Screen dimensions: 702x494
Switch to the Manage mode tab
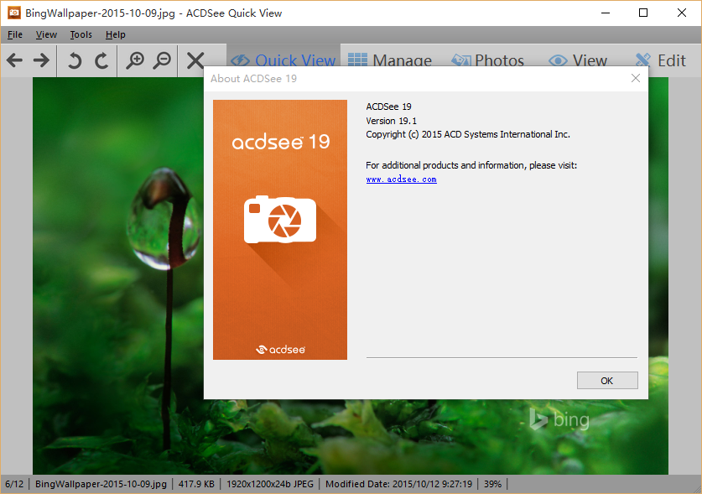pos(390,60)
